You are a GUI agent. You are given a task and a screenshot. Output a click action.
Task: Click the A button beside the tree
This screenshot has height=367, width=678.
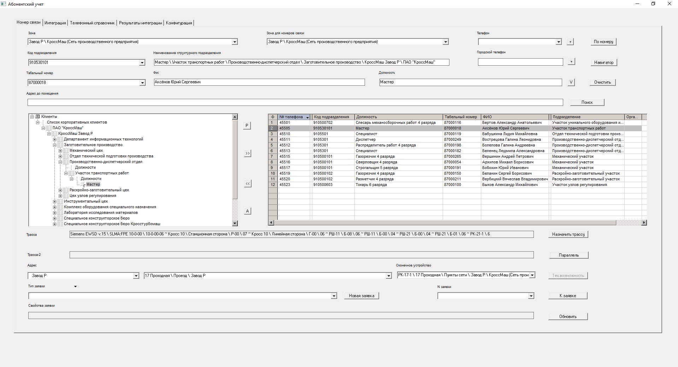248,211
